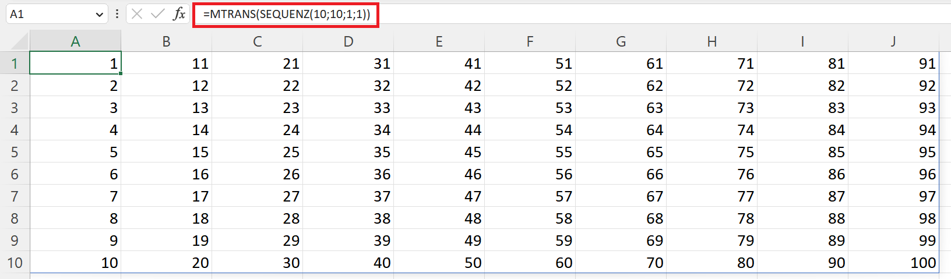Screen dimensions: 951x279
Task: Click the three-dot handle beside the Name Box
Action: (x=117, y=14)
